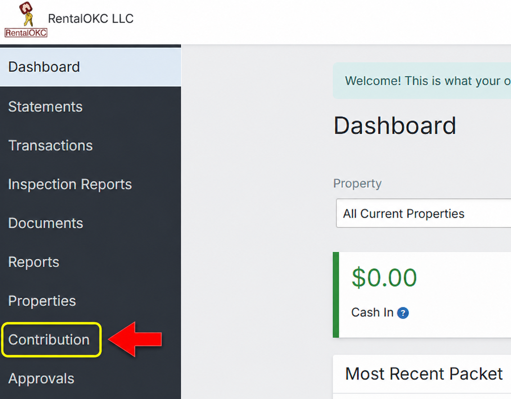Select Documents in the sidebar
The height and width of the screenshot is (399, 511).
click(x=90, y=223)
